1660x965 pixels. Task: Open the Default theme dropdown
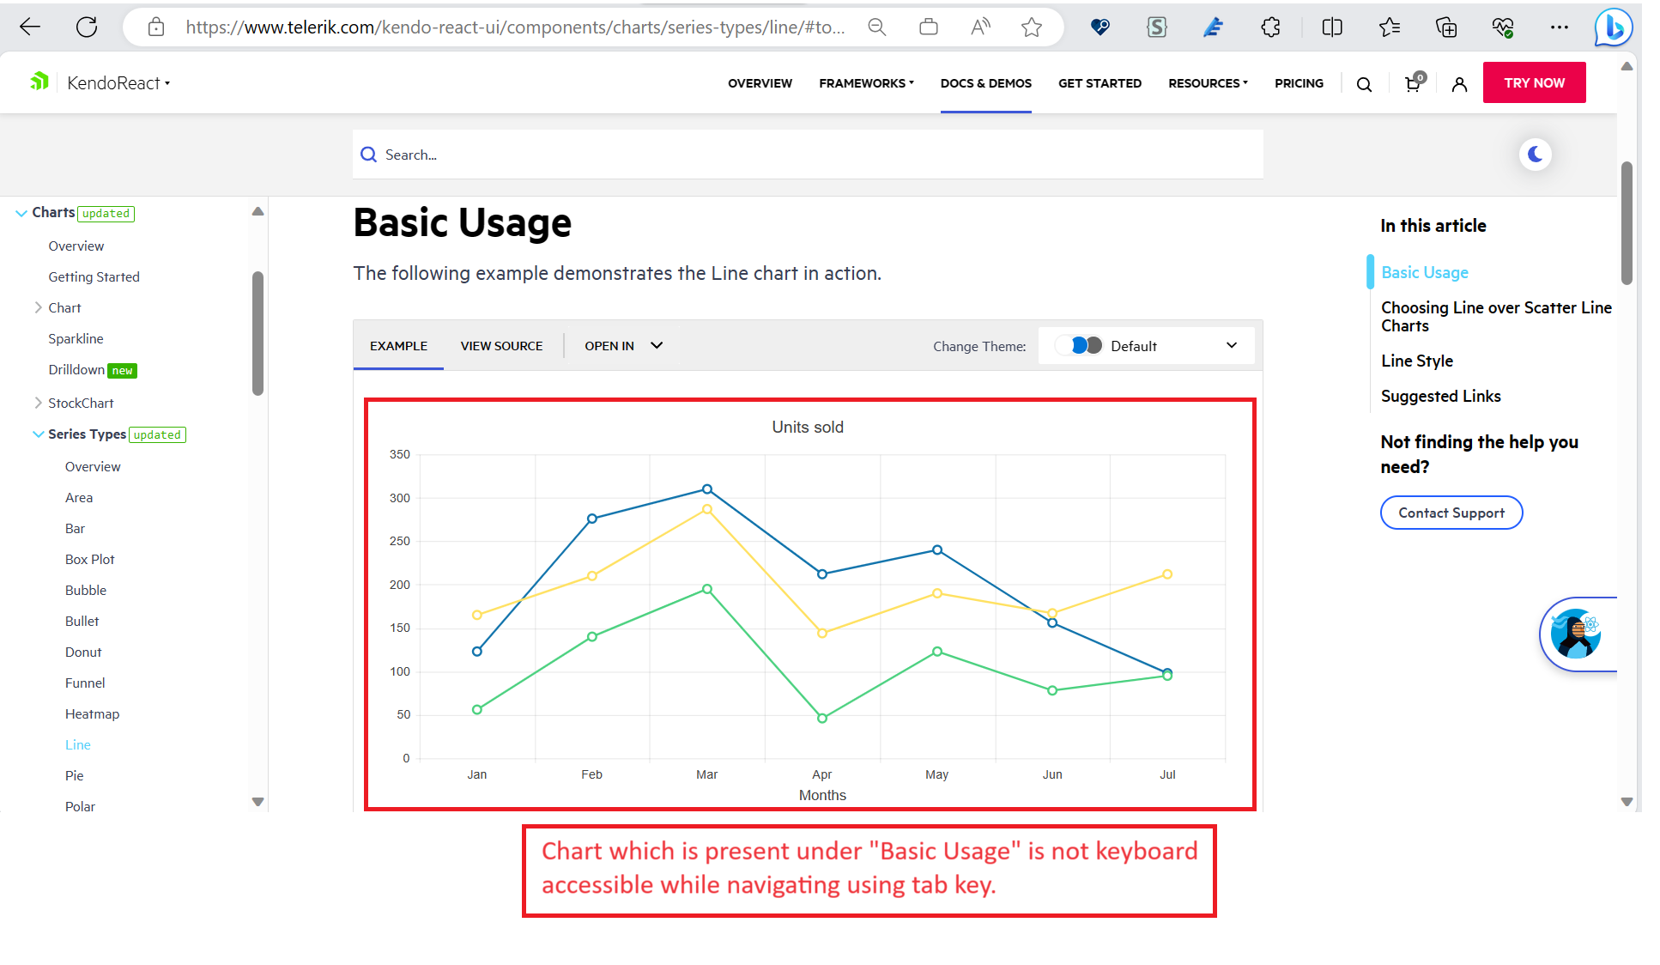1231,345
